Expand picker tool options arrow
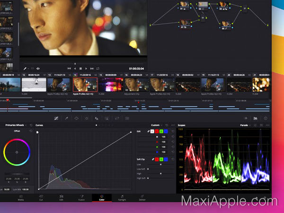Screen dimensions: 284x213 tap(28, 69)
